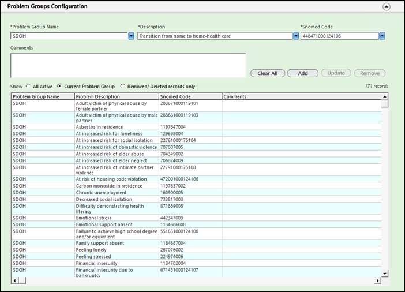
Task: Select Removed/ Deleted records only radio button
Action: click(123, 86)
